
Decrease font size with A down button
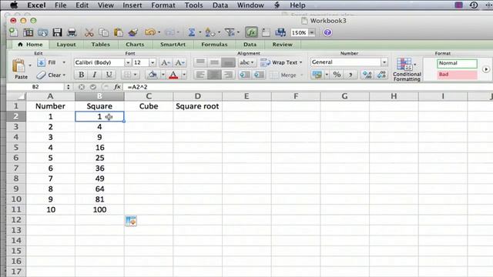click(x=179, y=62)
